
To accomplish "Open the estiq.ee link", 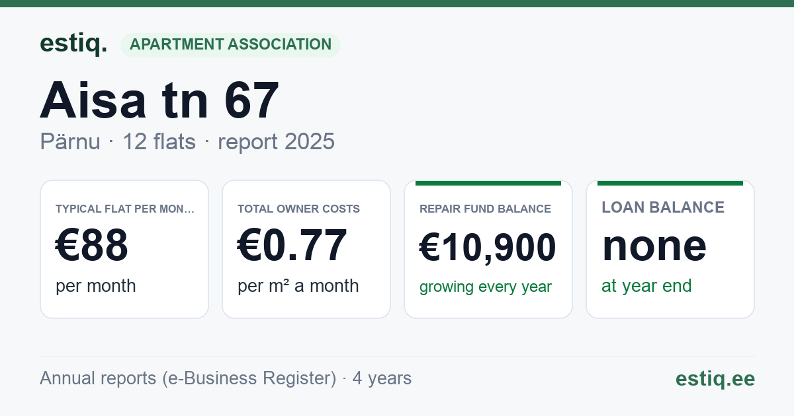I will (x=715, y=378).
